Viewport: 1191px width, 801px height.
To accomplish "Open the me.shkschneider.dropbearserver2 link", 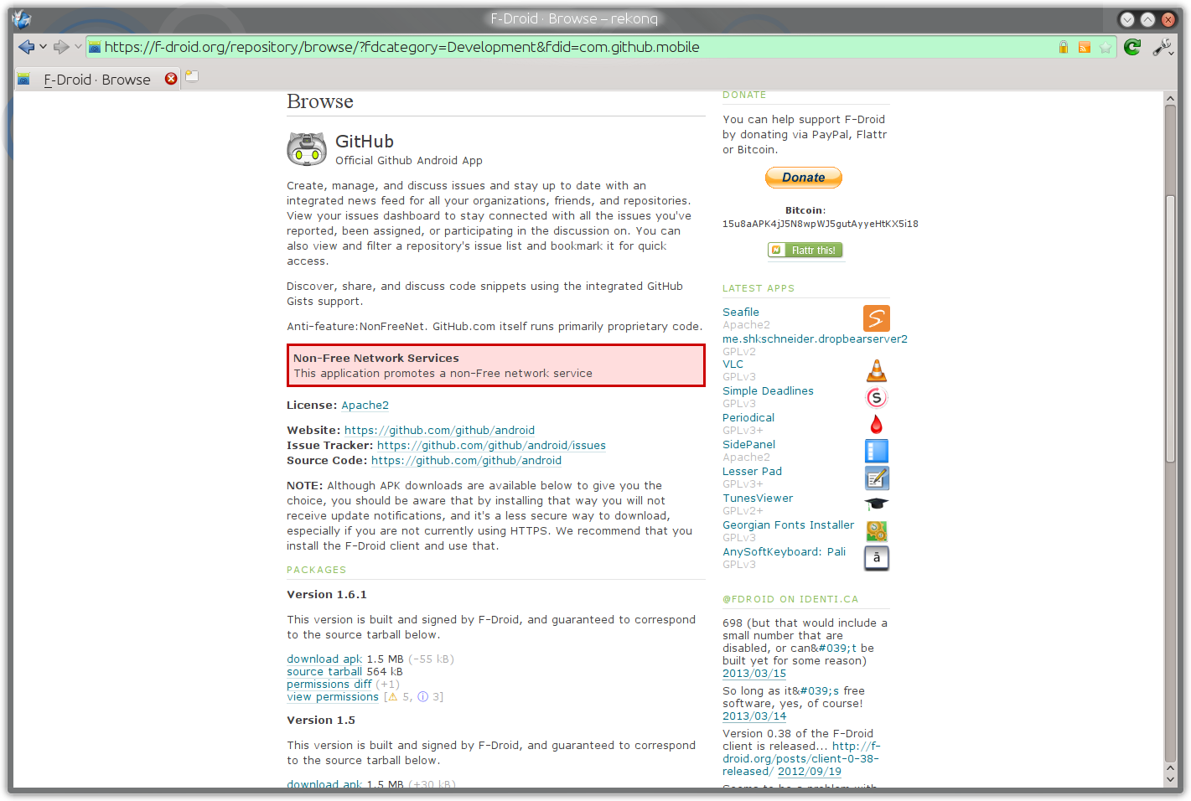I will point(815,339).
